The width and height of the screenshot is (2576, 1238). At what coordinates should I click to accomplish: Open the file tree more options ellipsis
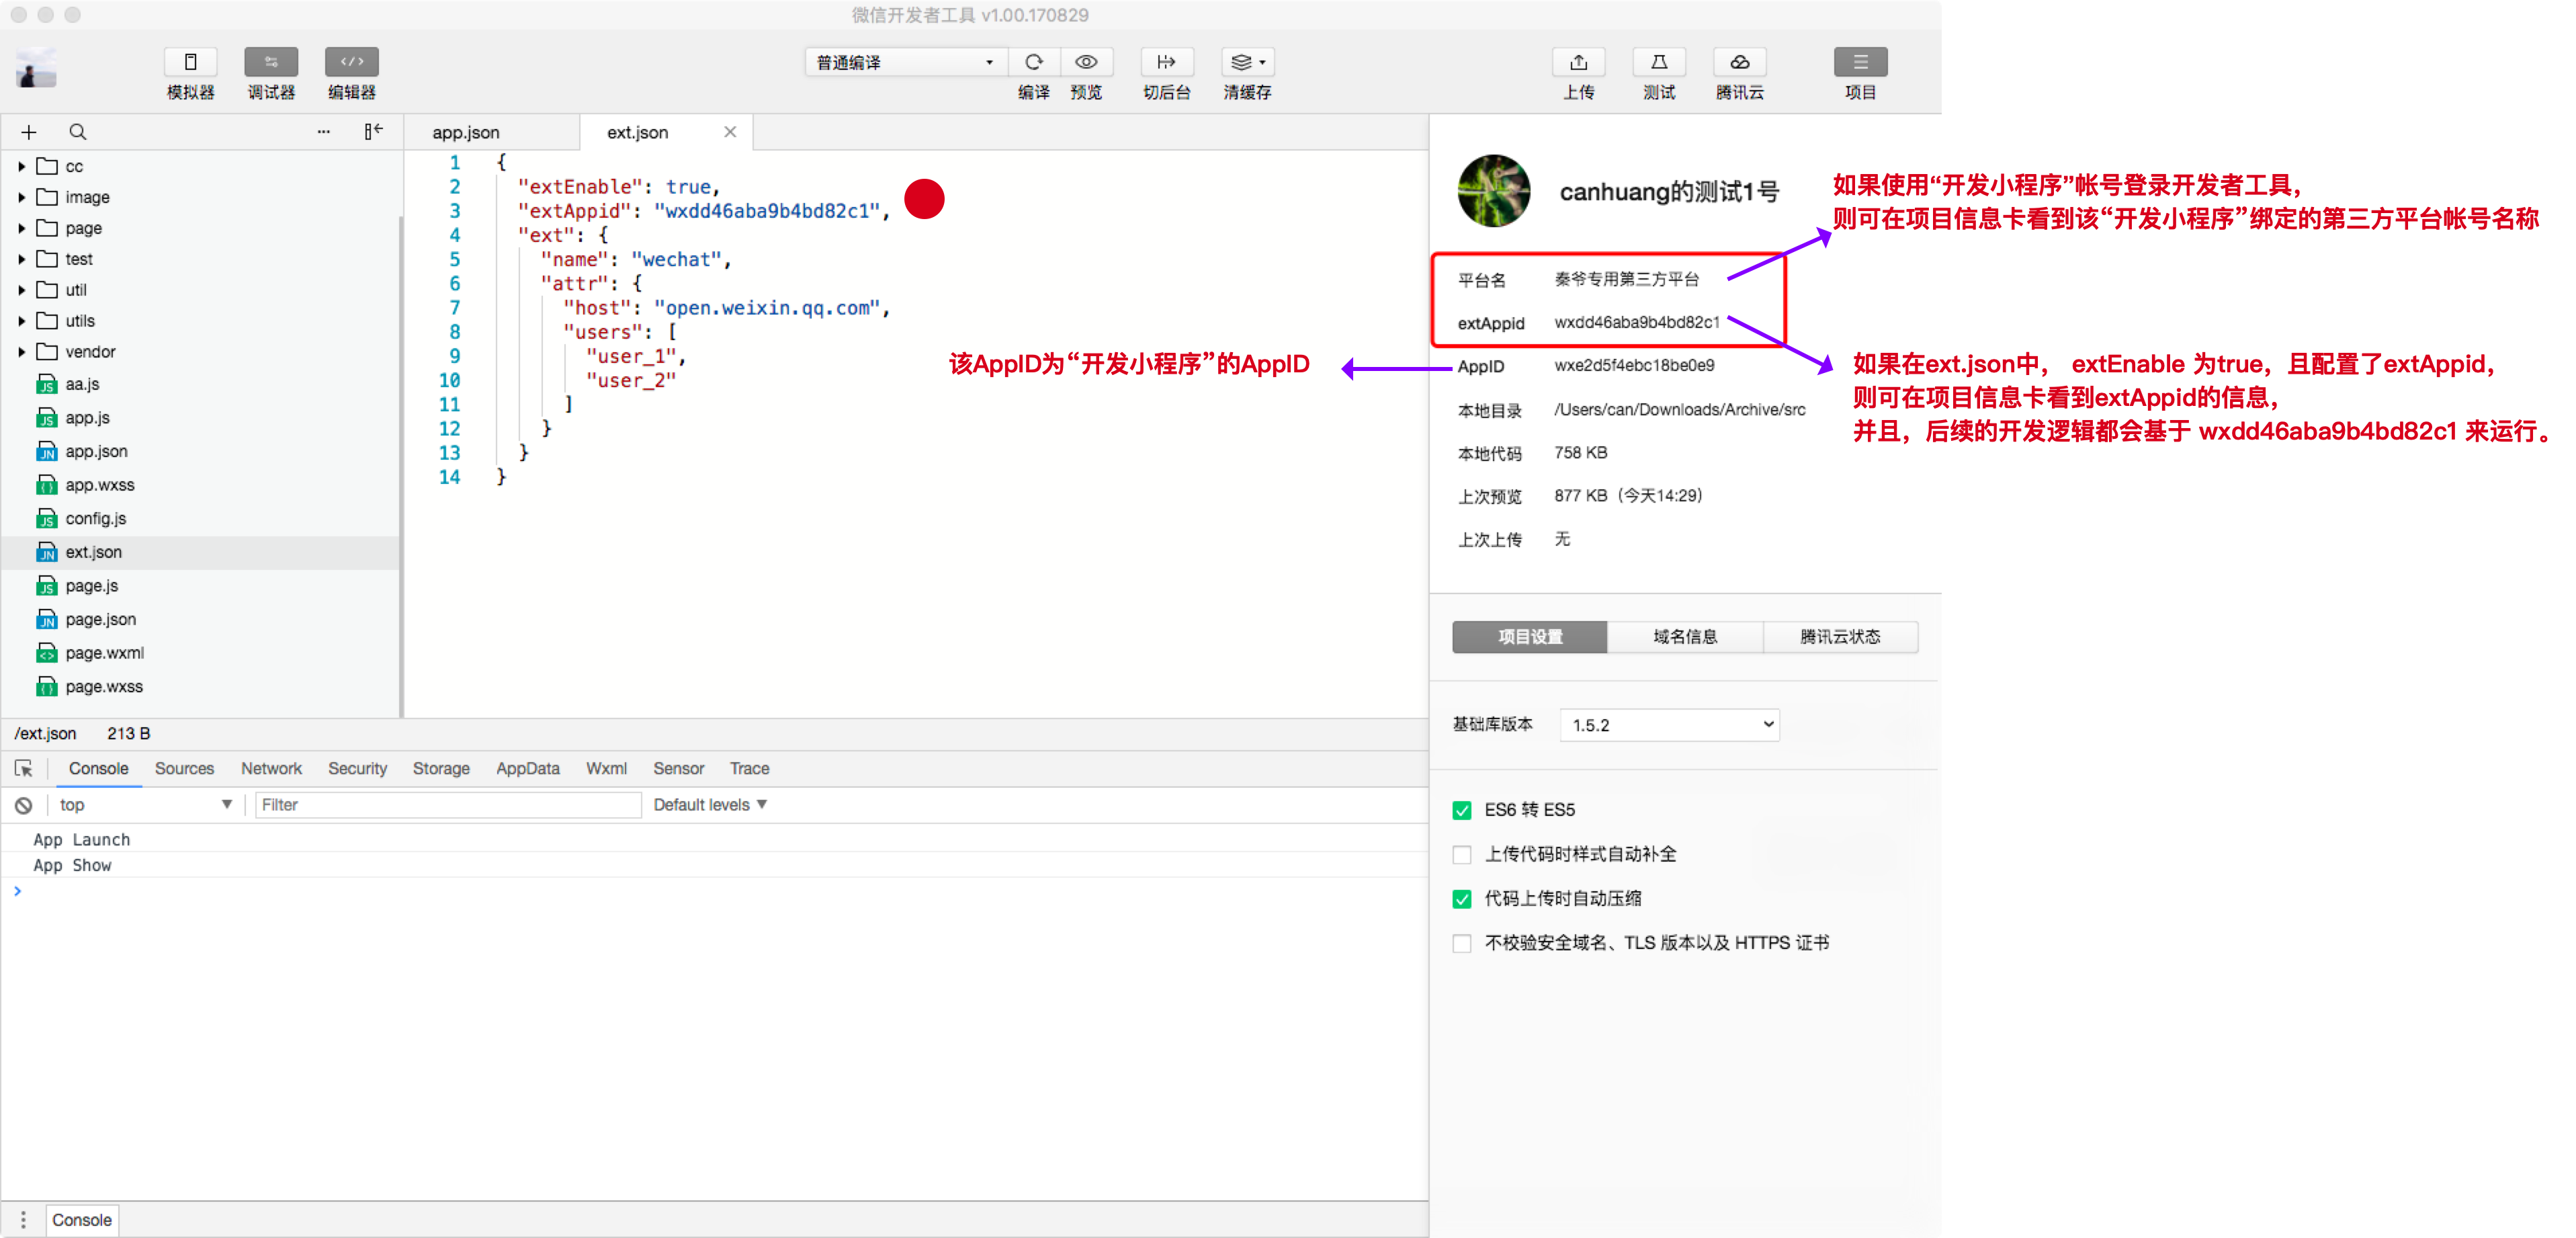click(x=323, y=132)
